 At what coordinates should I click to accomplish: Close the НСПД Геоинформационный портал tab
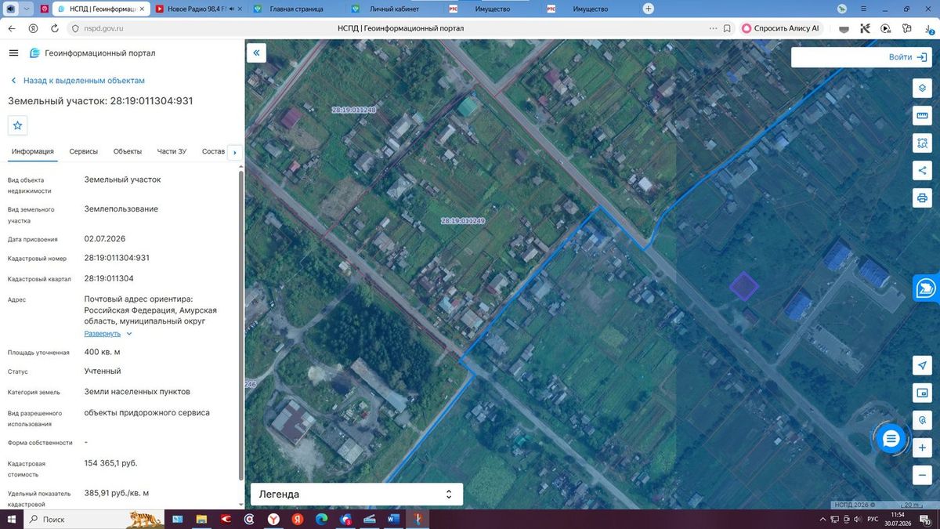(x=142, y=9)
